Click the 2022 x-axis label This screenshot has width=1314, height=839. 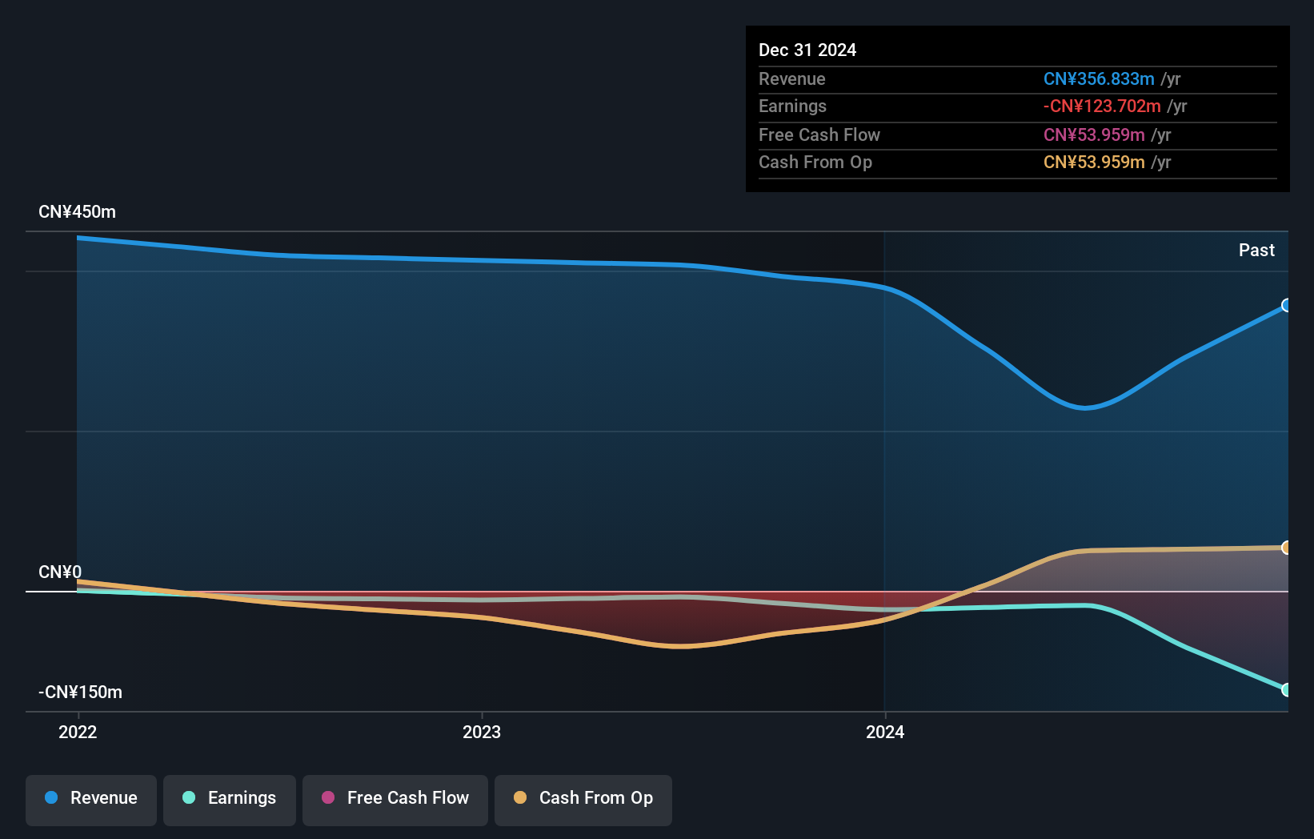pyautogui.click(x=78, y=732)
